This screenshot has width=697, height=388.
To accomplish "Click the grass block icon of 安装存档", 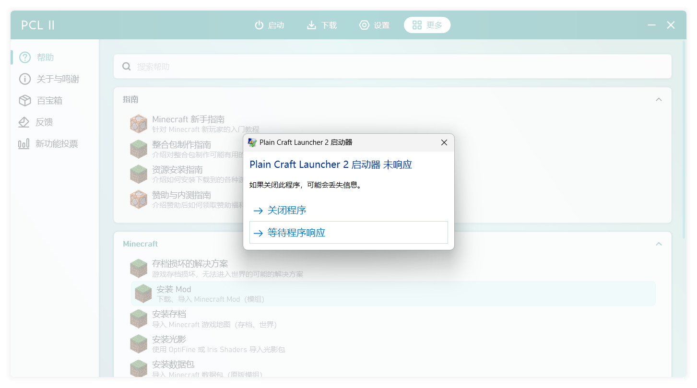I will [x=139, y=319].
